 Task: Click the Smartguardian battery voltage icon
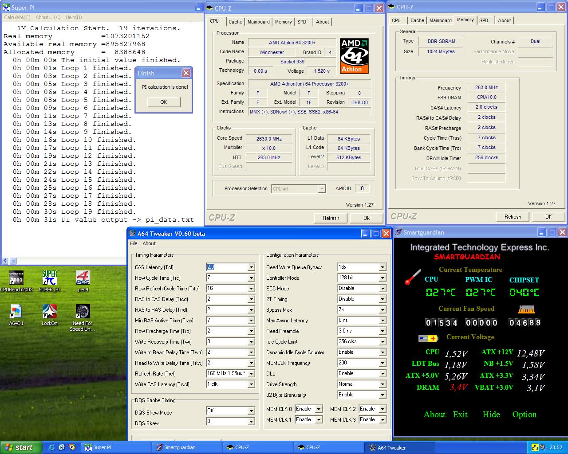[x=428, y=338]
